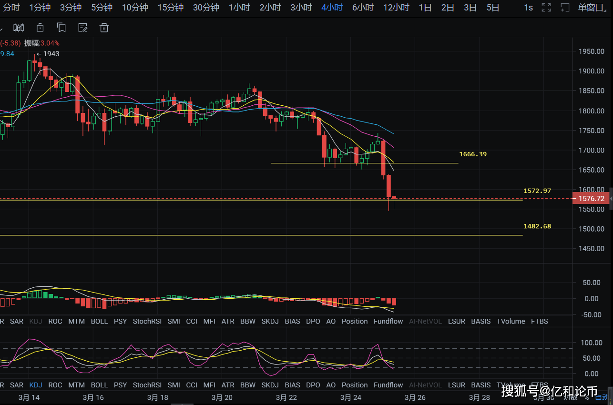Switch to the 分时 timeframe
Screen dimensions: 613x405
(x=10, y=8)
